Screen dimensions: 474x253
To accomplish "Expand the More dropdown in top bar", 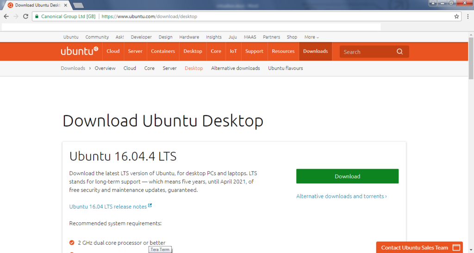I will [312, 37].
